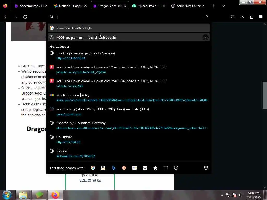Open the network tray icon
The image size is (267, 200).
(228, 195)
